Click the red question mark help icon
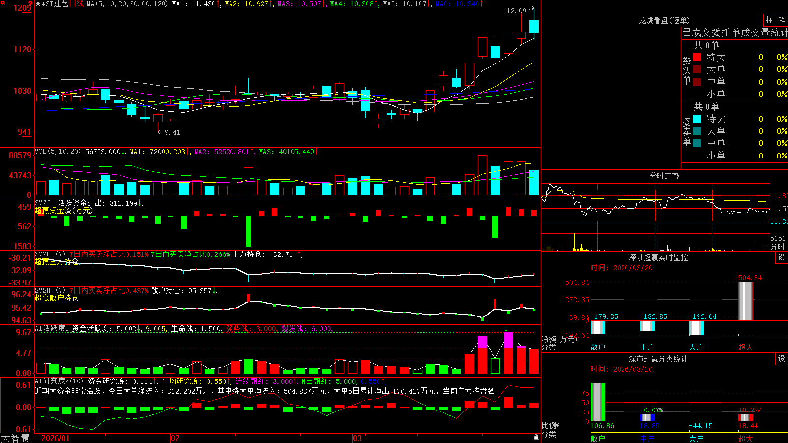788x443 pixels. [31, 3]
